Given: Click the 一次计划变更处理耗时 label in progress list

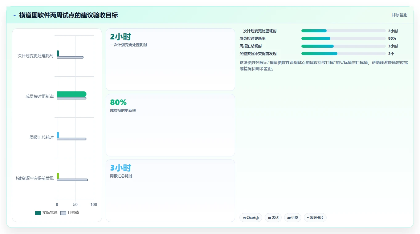Looking at the screenshot, I should click(x=258, y=31).
